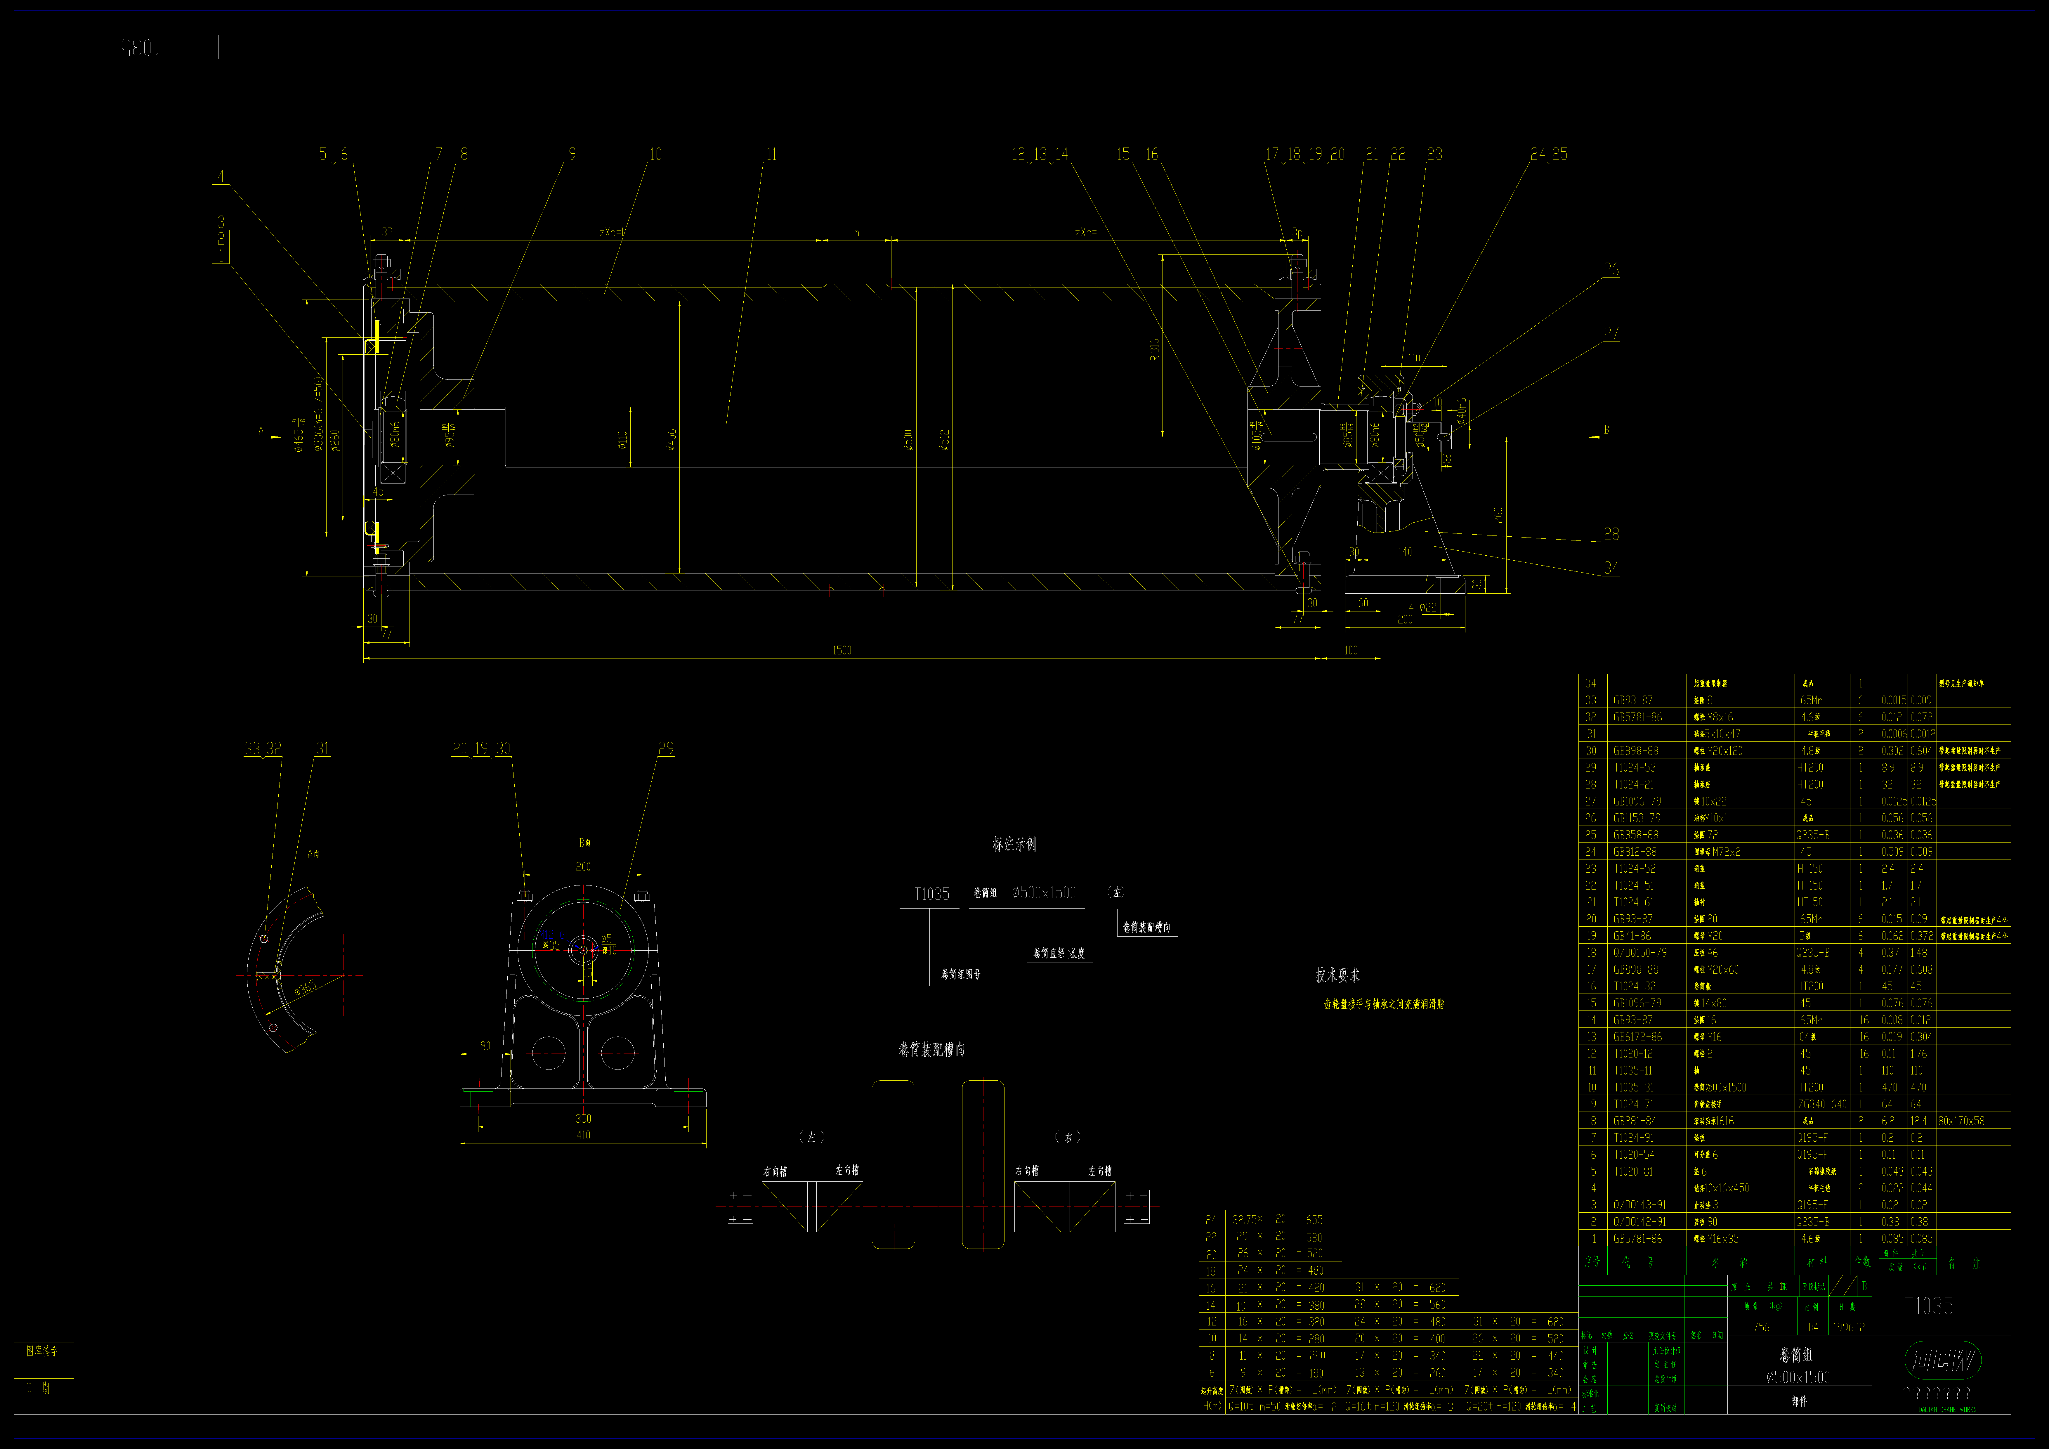Select the DALIAN CRANE WORKS caption
Screen dimensions: 2049x1449
click(x=1947, y=1410)
